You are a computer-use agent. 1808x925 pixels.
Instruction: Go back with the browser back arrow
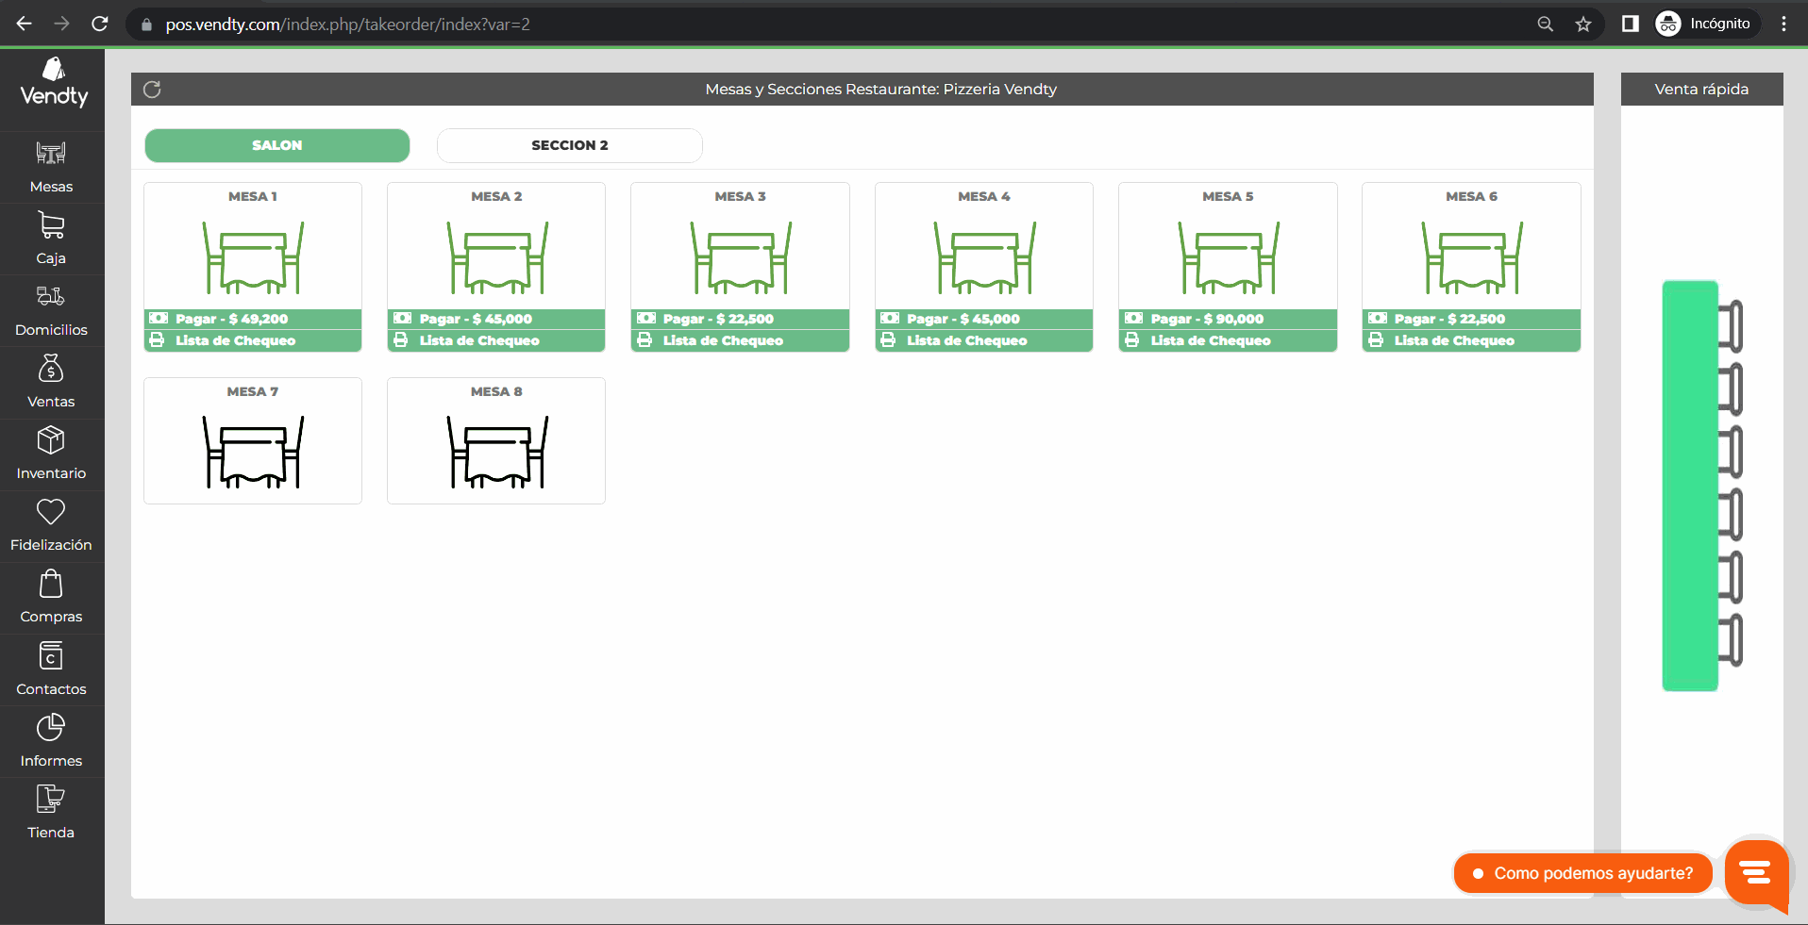(x=25, y=25)
